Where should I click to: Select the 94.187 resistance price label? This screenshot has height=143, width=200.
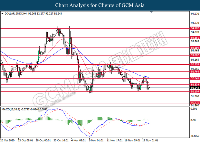[x=195, y=28]
